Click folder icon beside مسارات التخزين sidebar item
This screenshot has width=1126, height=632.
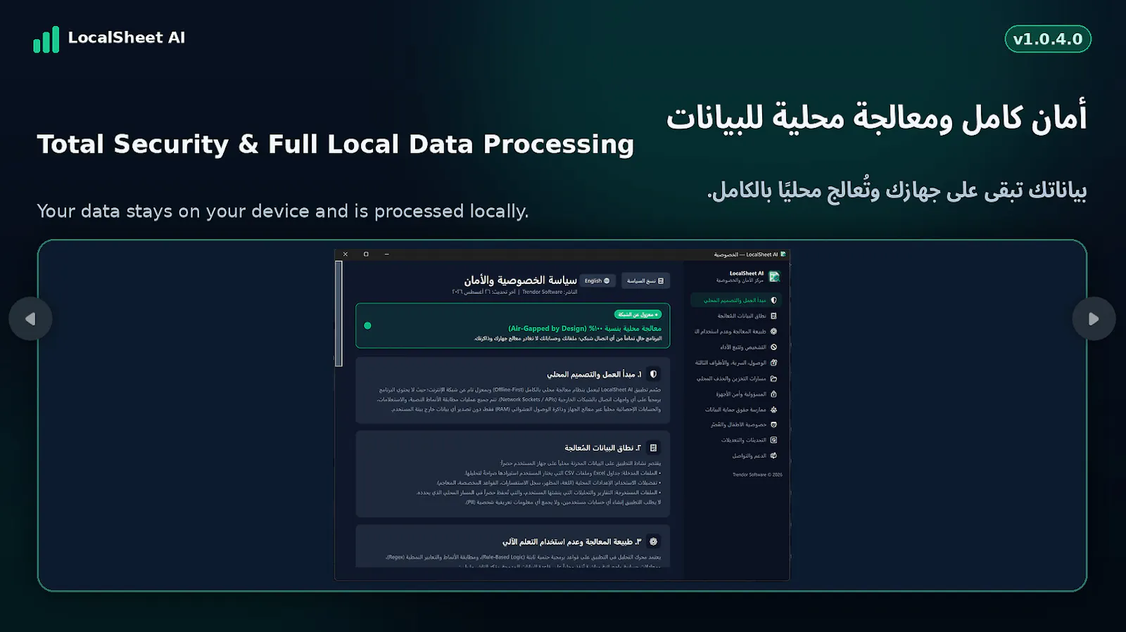[773, 378]
